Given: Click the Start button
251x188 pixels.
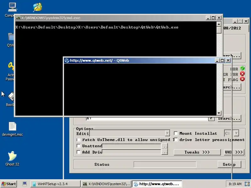Looking at the screenshot, I should pyautogui.click(x=9, y=184).
